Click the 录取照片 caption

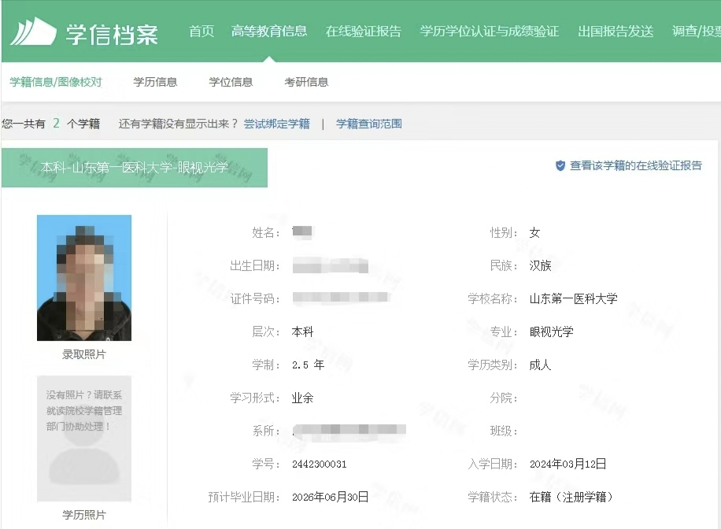coord(84,354)
